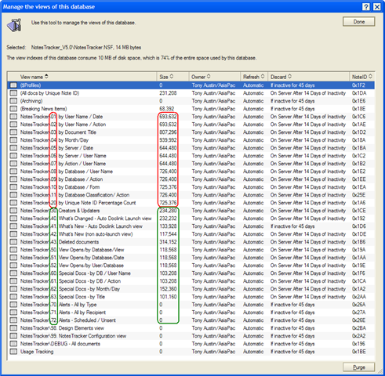This screenshot has height=376, width=385.
Task: Click the icon for 43. Deleted documents view
Action: (x=13, y=242)
